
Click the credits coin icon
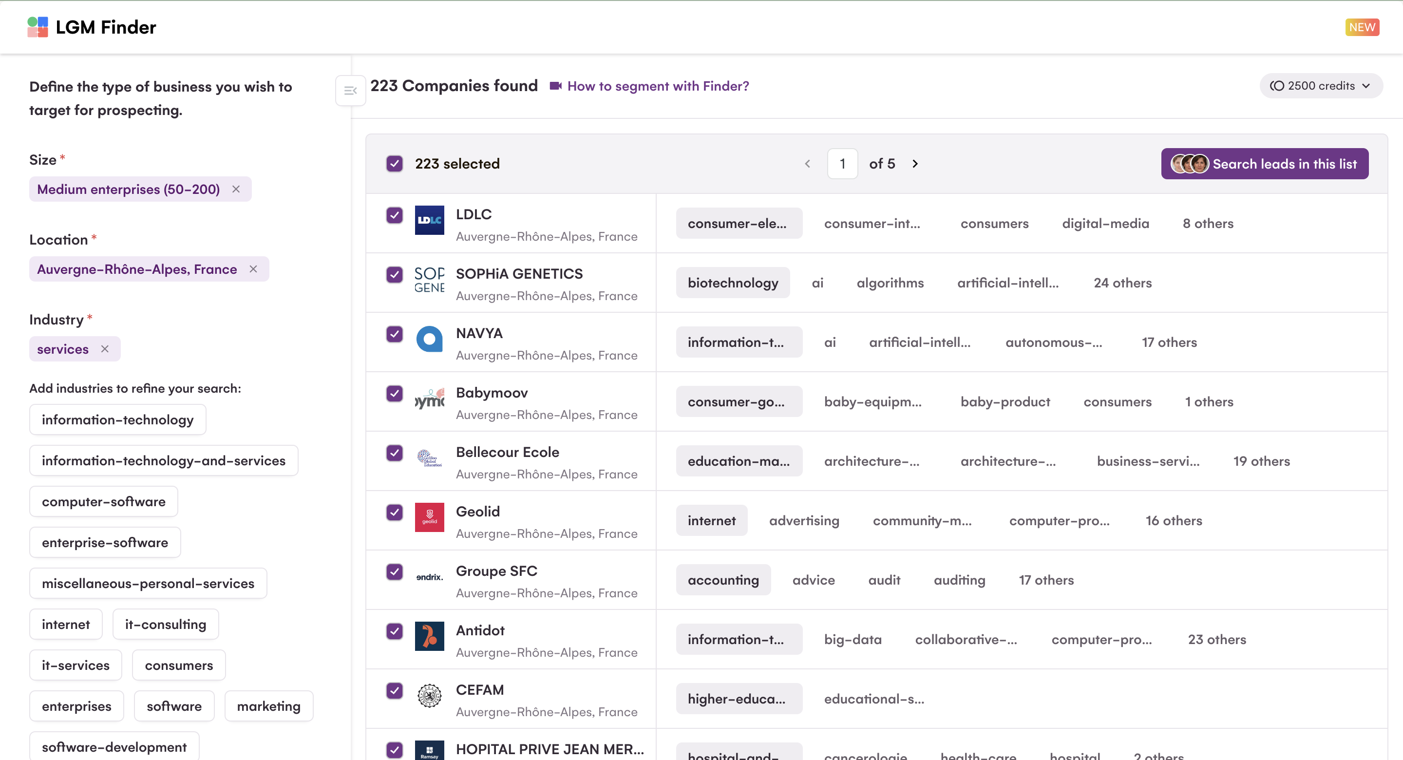1277,86
